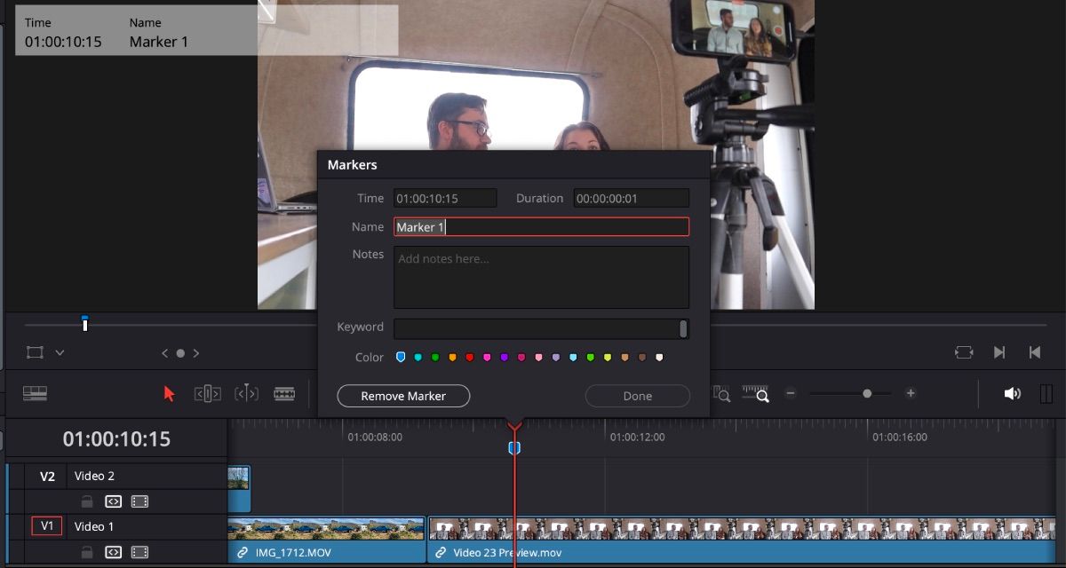1066x568 pixels.
Task: Select the Blade Edit Mode tool
Action: (284, 393)
